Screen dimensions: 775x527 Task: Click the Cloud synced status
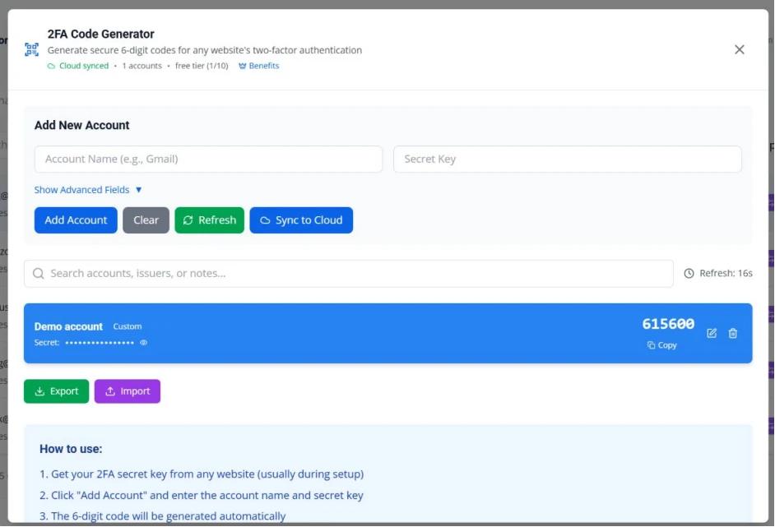(x=78, y=66)
